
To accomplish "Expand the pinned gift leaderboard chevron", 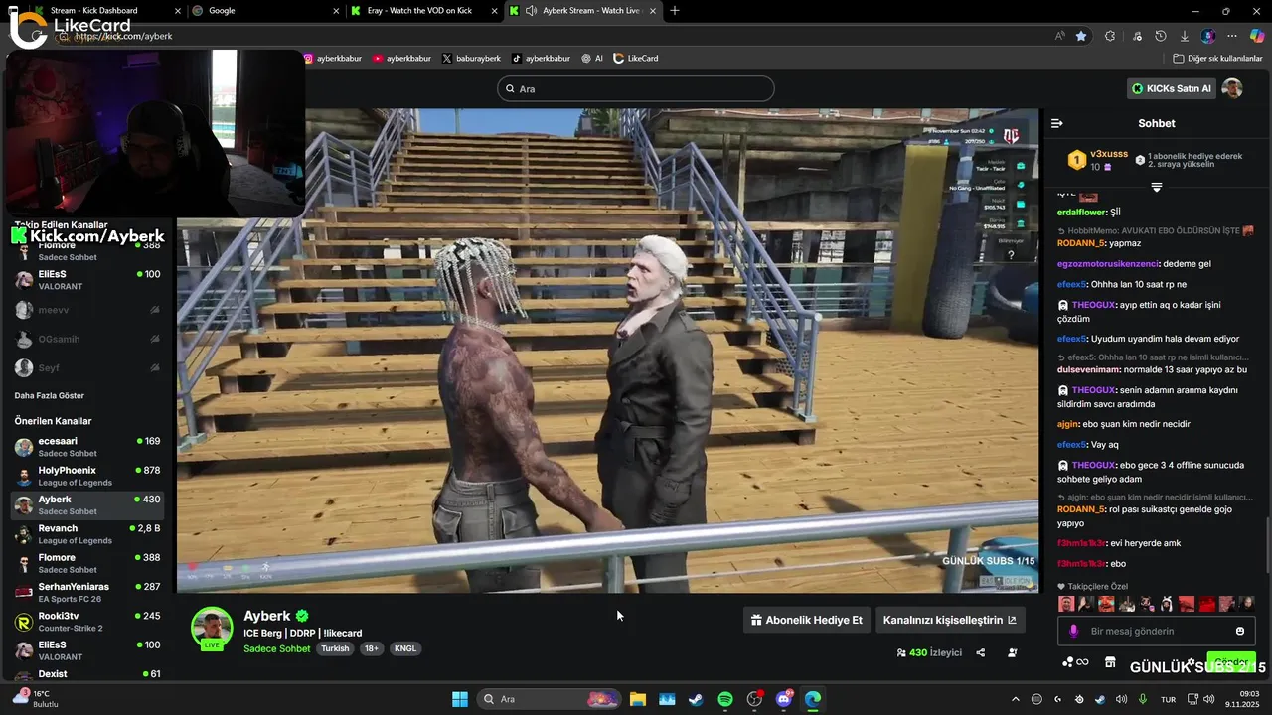I will 1157,187.
